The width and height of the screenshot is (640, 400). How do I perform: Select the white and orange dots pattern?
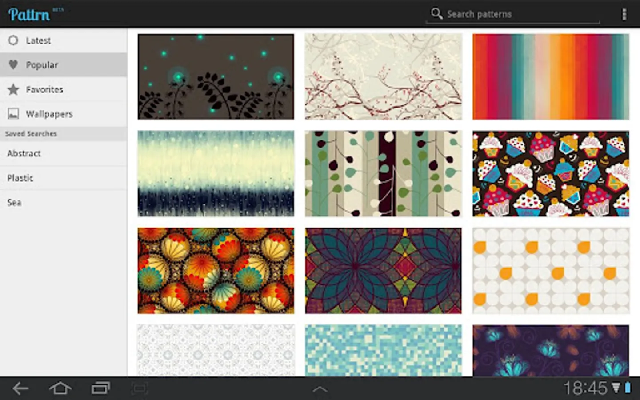pos(551,271)
